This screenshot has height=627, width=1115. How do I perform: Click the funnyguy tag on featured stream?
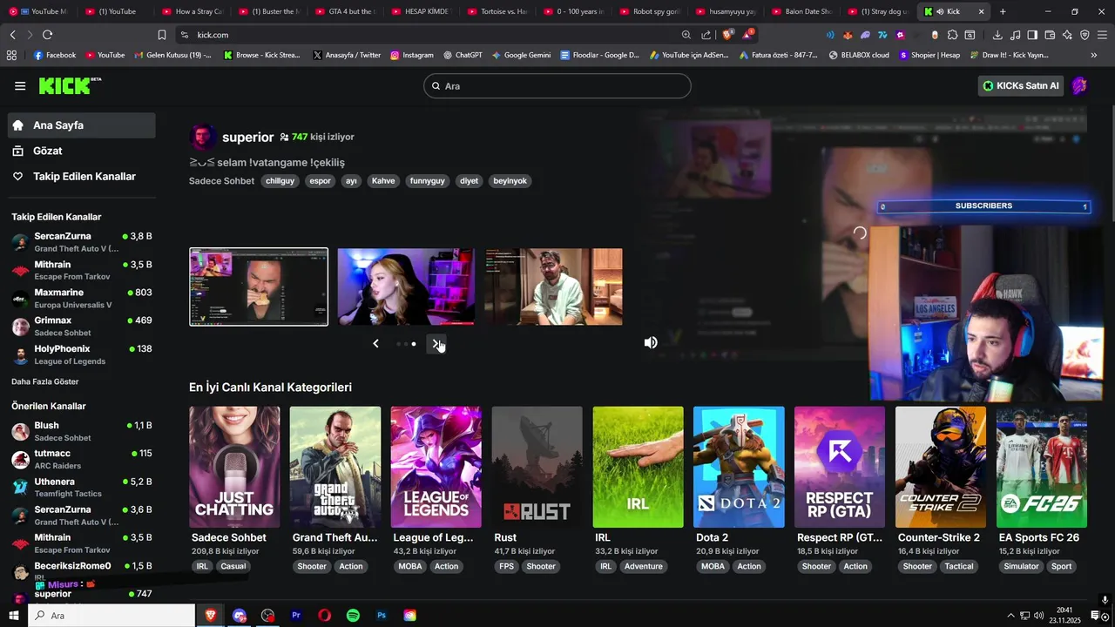point(428,181)
